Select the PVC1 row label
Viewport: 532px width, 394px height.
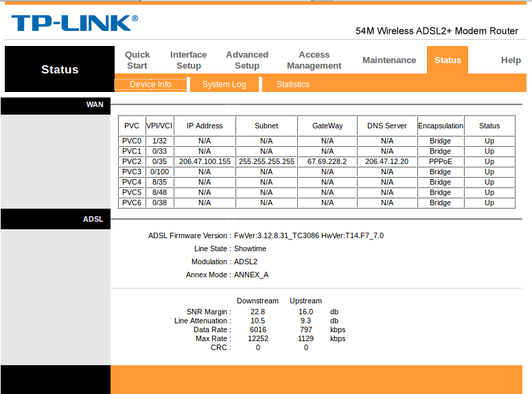[132, 151]
